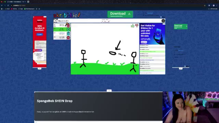
Task: Close the Adobe ad with corner icon
Action: pos(45,17)
